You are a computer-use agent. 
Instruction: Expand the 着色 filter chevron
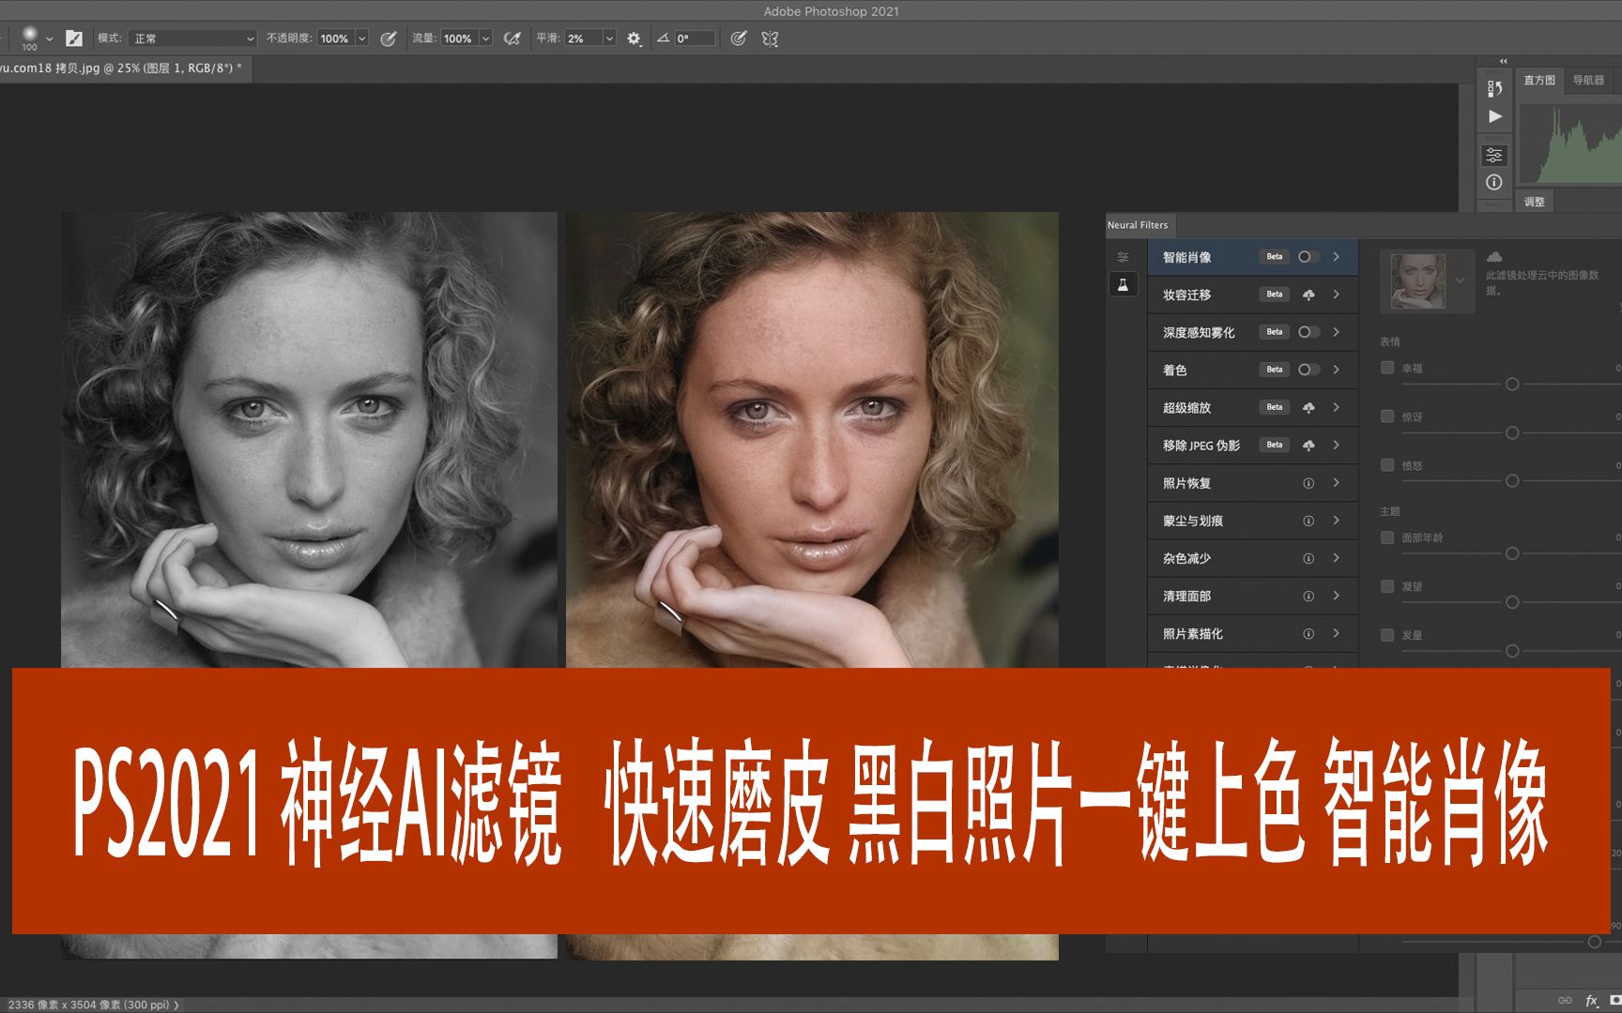click(1337, 370)
